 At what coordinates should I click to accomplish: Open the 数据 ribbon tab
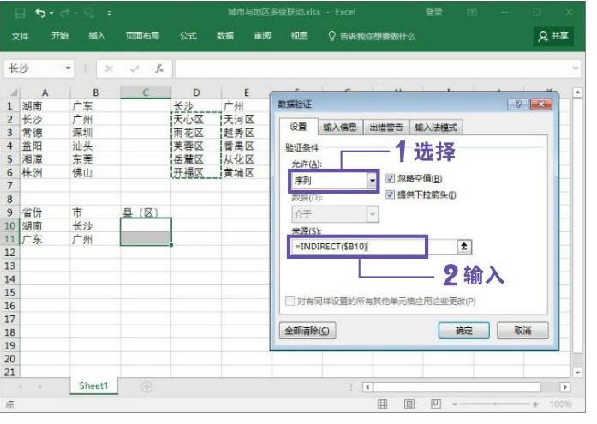225,36
